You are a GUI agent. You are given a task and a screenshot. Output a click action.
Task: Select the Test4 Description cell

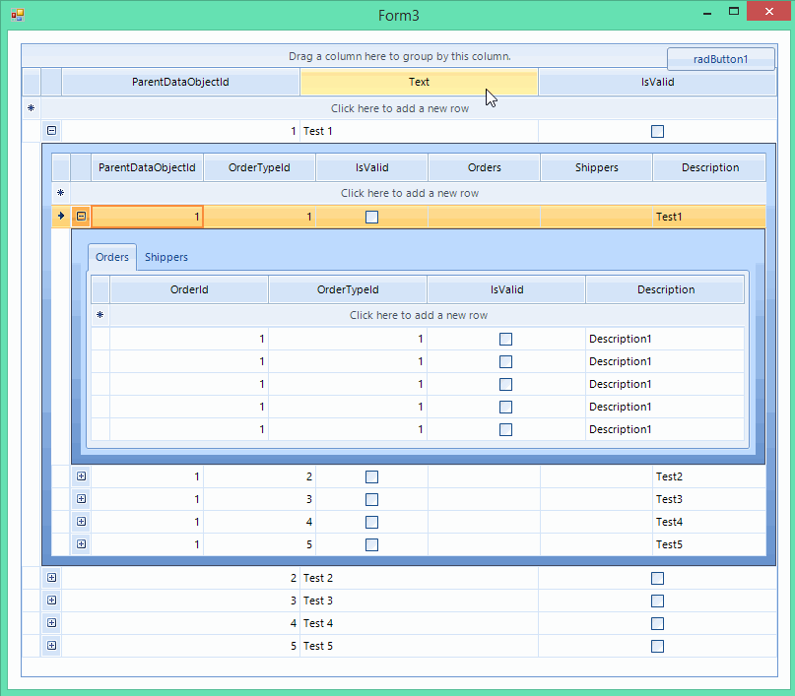coord(709,522)
